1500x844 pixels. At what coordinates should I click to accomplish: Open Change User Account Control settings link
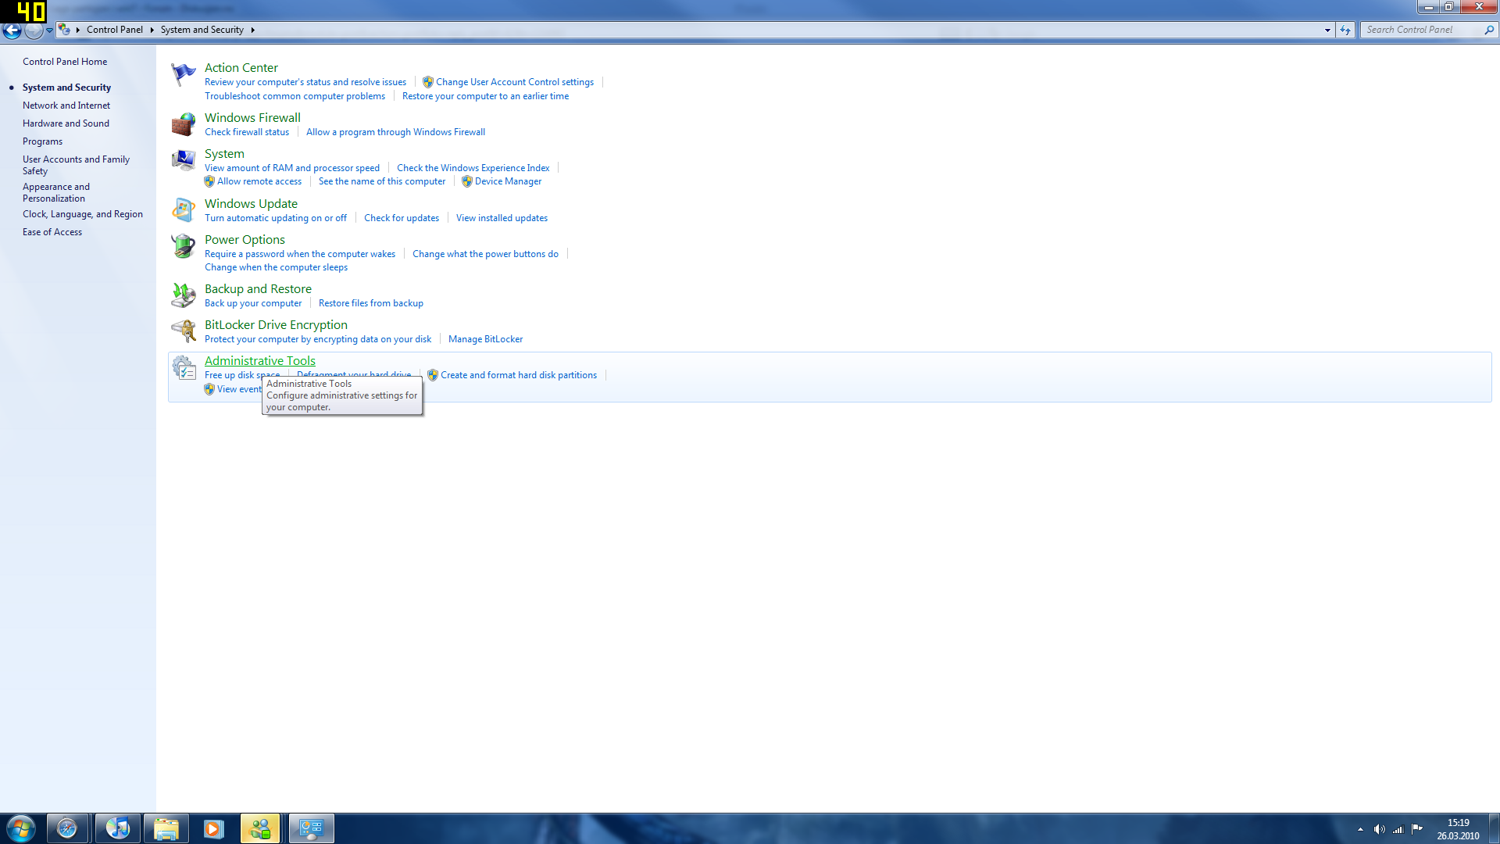[514, 82]
